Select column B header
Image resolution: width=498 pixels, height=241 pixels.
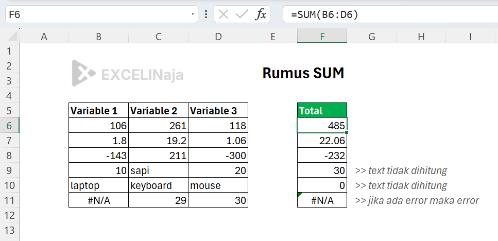click(99, 37)
